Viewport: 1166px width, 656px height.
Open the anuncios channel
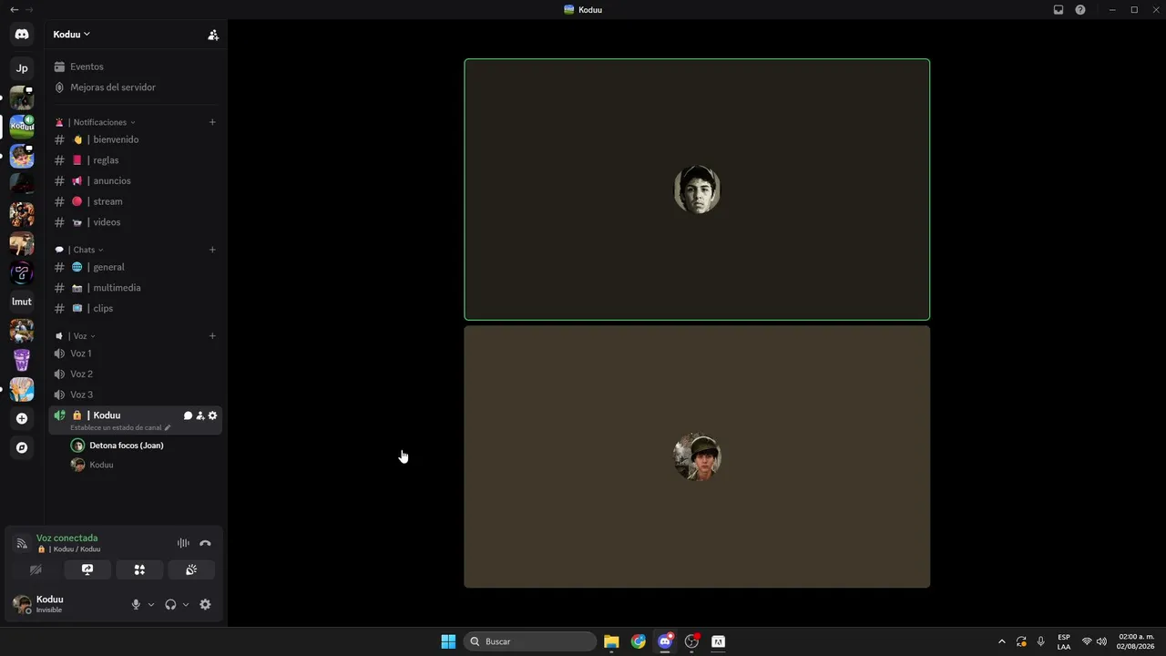pyautogui.click(x=135, y=180)
